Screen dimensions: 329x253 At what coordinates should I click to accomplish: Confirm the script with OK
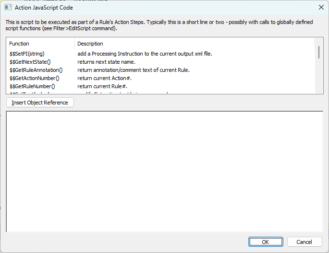click(x=266, y=242)
